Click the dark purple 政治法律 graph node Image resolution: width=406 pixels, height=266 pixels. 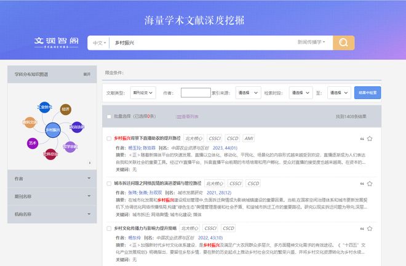click(x=77, y=127)
